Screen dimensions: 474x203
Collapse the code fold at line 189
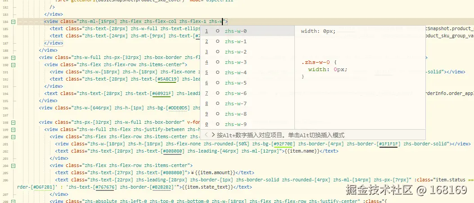(x=13, y=58)
